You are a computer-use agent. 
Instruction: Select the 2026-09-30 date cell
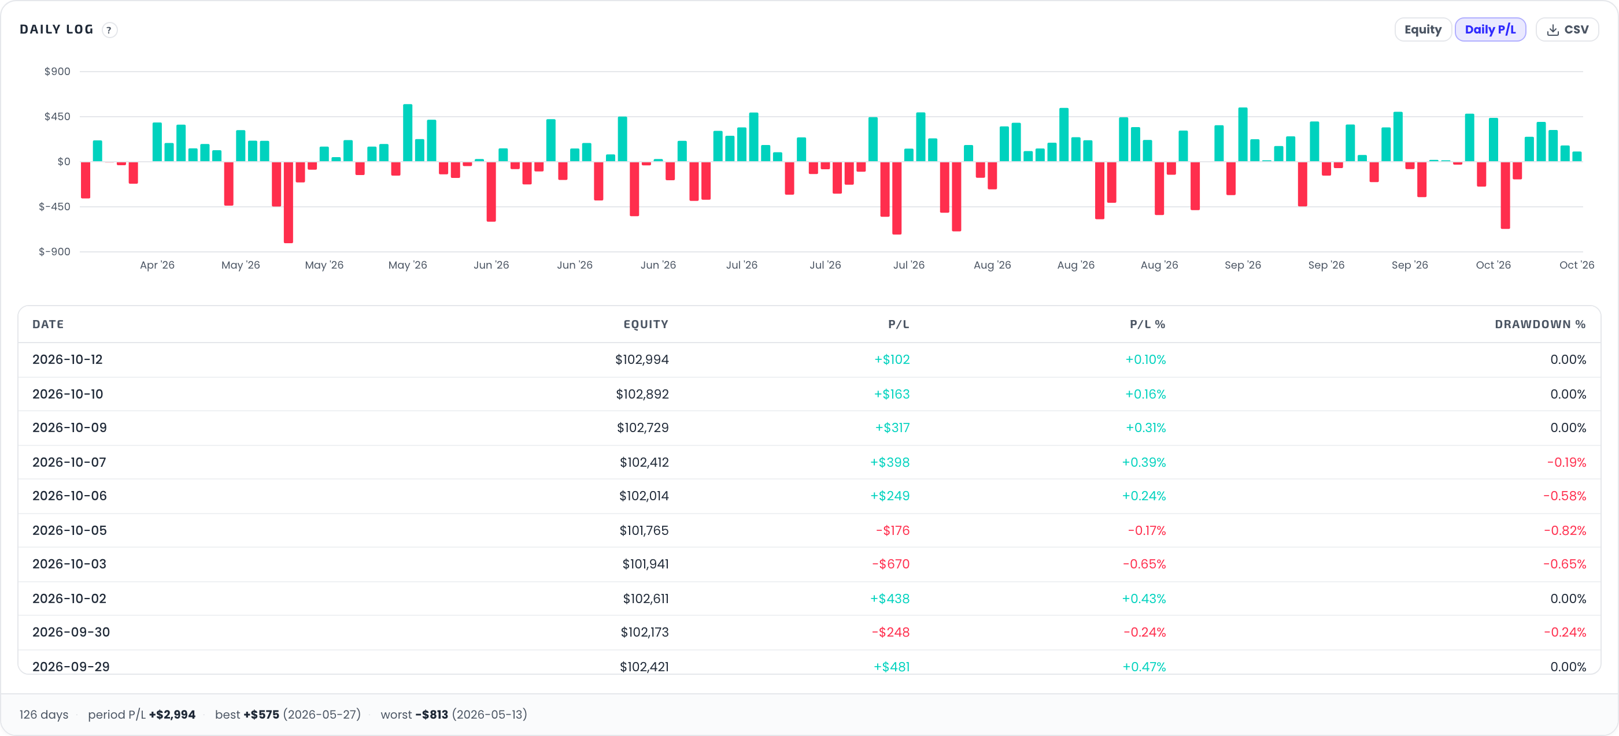click(x=71, y=633)
